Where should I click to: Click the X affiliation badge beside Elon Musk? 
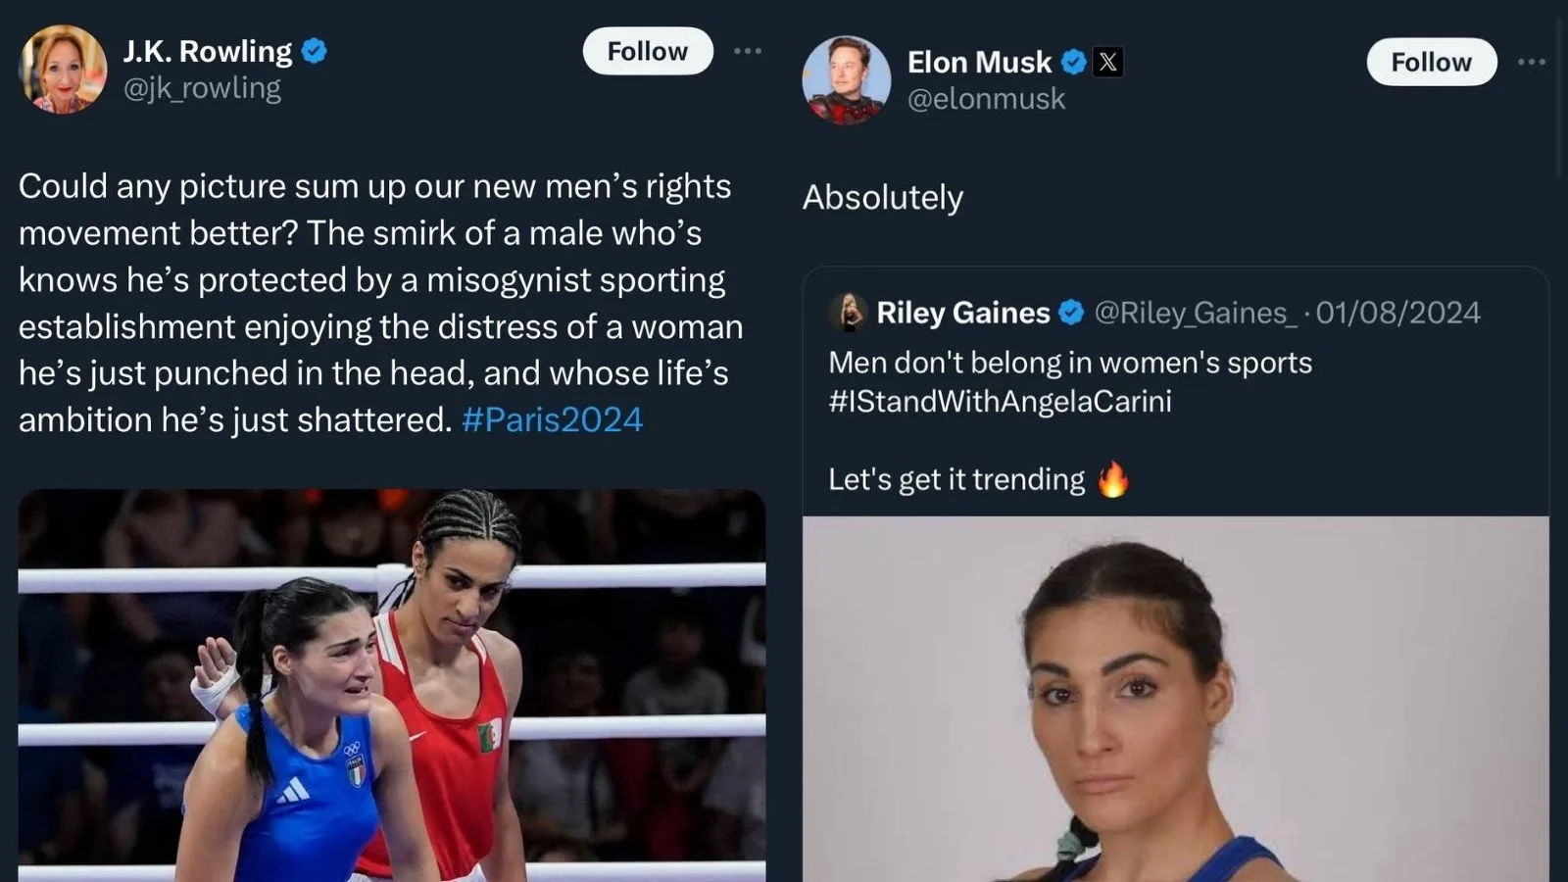pyautogui.click(x=1108, y=63)
